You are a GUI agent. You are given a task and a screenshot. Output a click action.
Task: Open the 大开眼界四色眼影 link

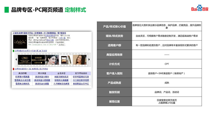(x=61, y=84)
